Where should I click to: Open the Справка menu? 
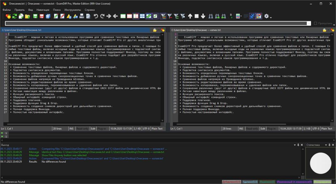click(90, 10)
